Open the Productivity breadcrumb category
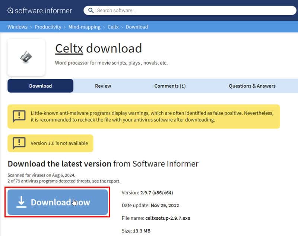The height and width of the screenshot is (236, 298). [48, 27]
